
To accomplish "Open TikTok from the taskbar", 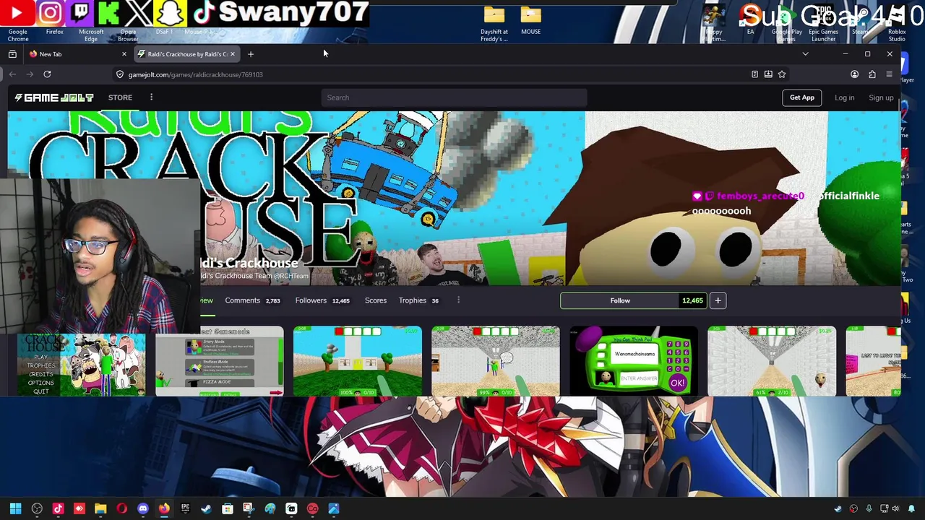I will click(x=58, y=508).
